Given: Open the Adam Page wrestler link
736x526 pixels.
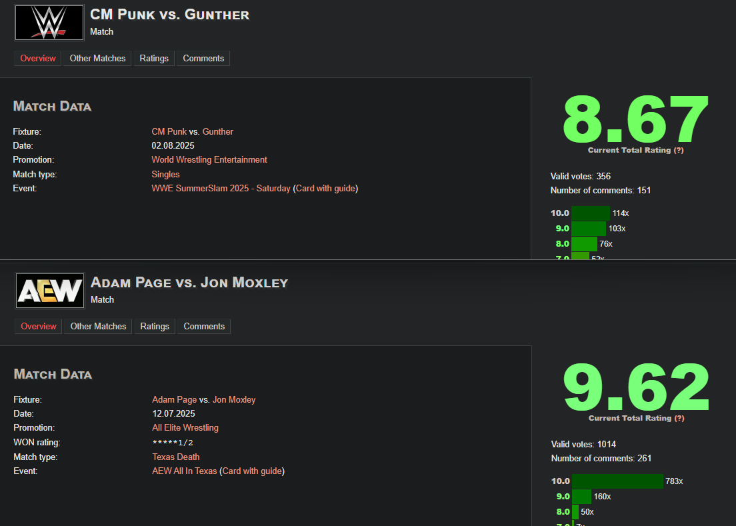Looking at the screenshot, I should coord(175,400).
